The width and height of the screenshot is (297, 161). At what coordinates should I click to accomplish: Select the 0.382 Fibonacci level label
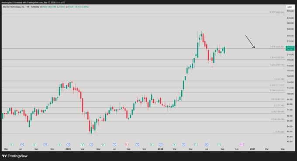(278, 112)
